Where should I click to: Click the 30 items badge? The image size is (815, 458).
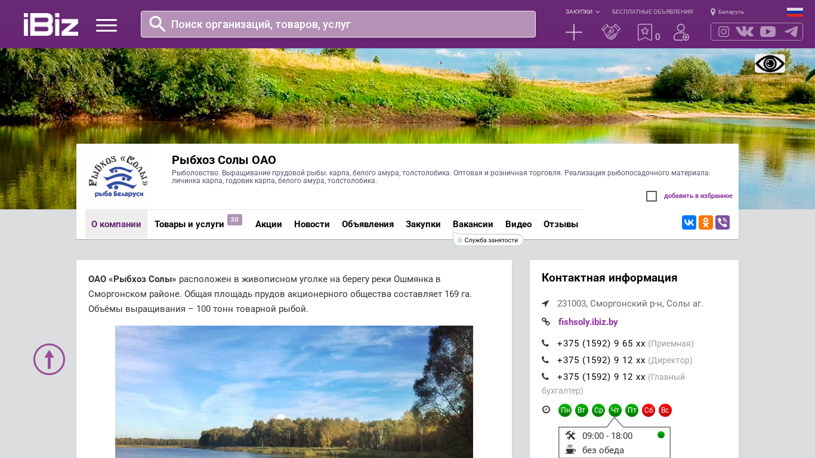[234, 219]
